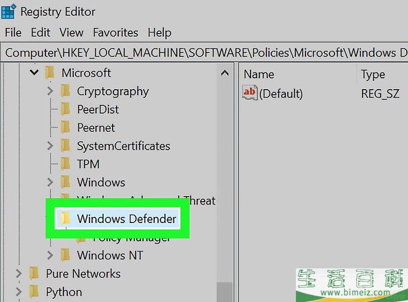Screen dimensions: 408x302
Task: Click the Cryptography folder icon
Action: (x=66, y=91)
